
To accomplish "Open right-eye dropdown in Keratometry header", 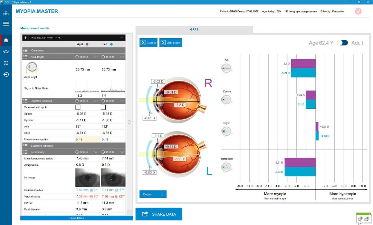I will click(x=96, y=152).
